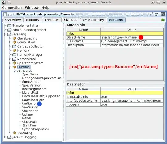This screenshot has width=167, height=144.
Task: Switch to the VM Summary tab
Action: click(x=93, y=20)
